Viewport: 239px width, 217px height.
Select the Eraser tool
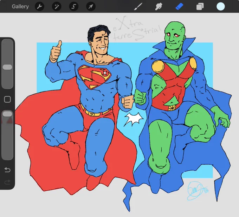179,7
